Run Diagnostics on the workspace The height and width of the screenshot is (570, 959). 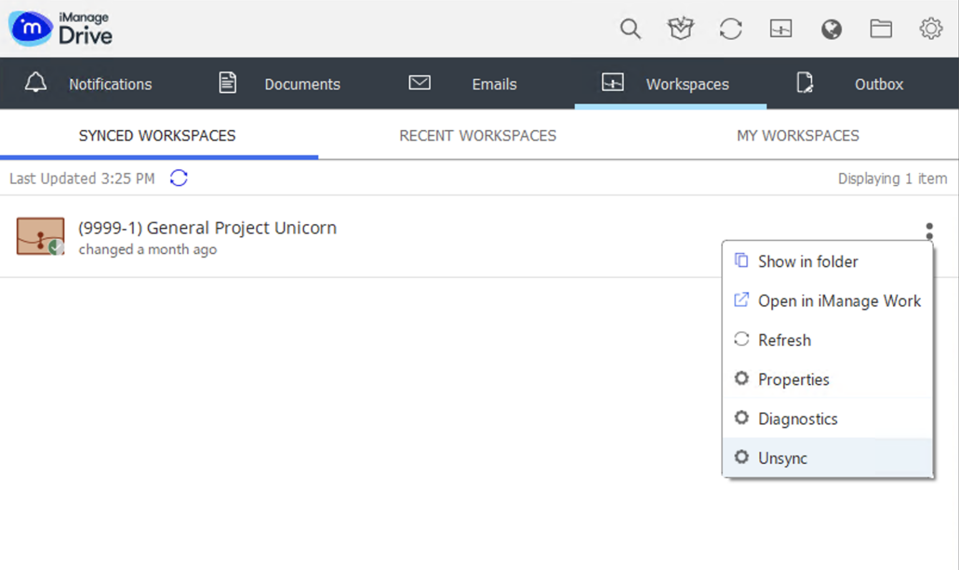798,418
